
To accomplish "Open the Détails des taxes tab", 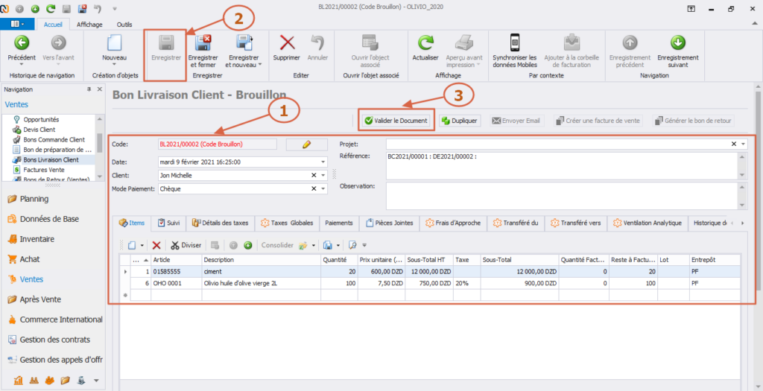I will click(221, 223).
